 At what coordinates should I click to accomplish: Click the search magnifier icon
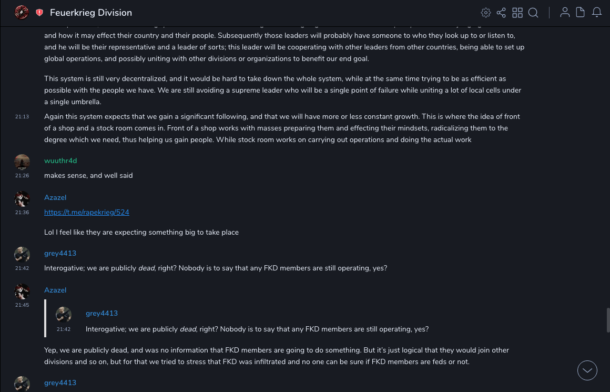533,13
